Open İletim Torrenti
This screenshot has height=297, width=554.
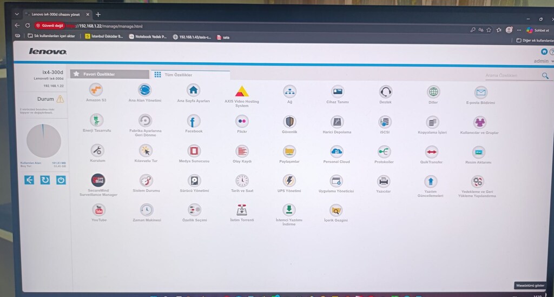(x=242, y=210)
